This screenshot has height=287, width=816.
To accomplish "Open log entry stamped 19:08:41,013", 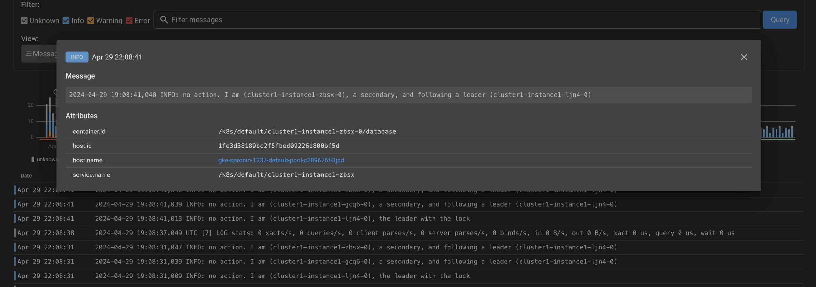I will click(x=282, y=219).
